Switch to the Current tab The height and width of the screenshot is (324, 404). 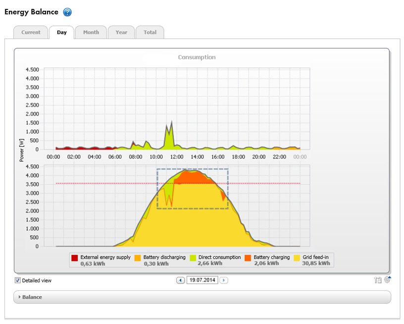31,33
